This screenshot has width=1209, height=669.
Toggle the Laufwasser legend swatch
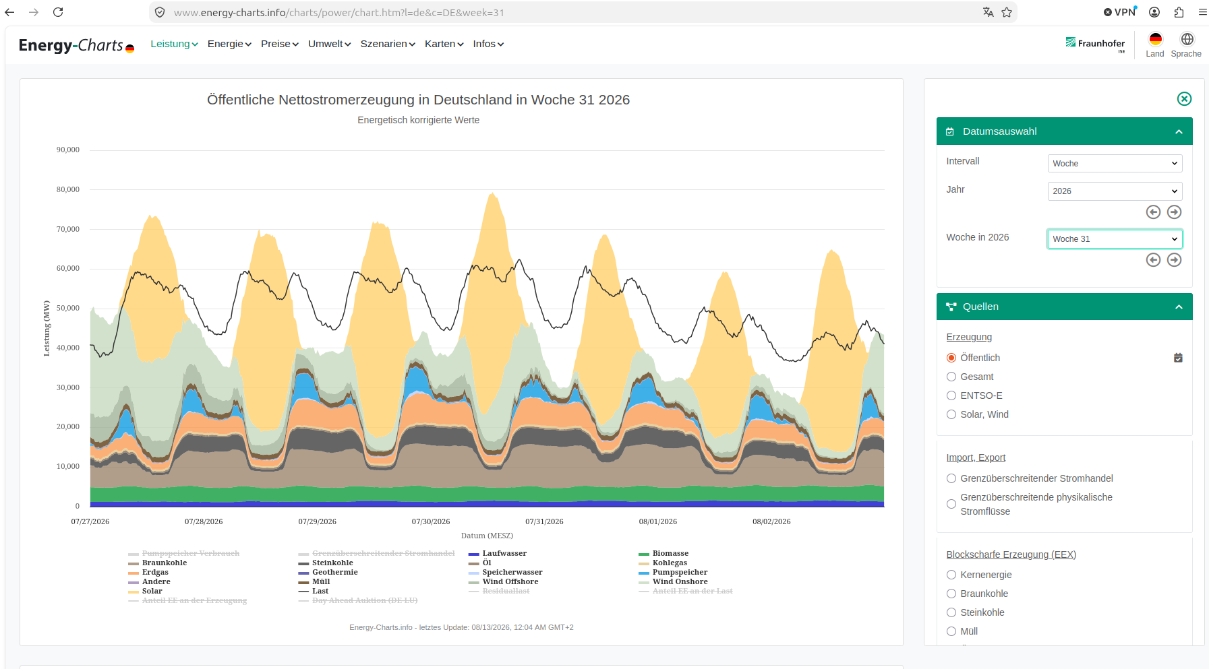click(x=474, y=554)
